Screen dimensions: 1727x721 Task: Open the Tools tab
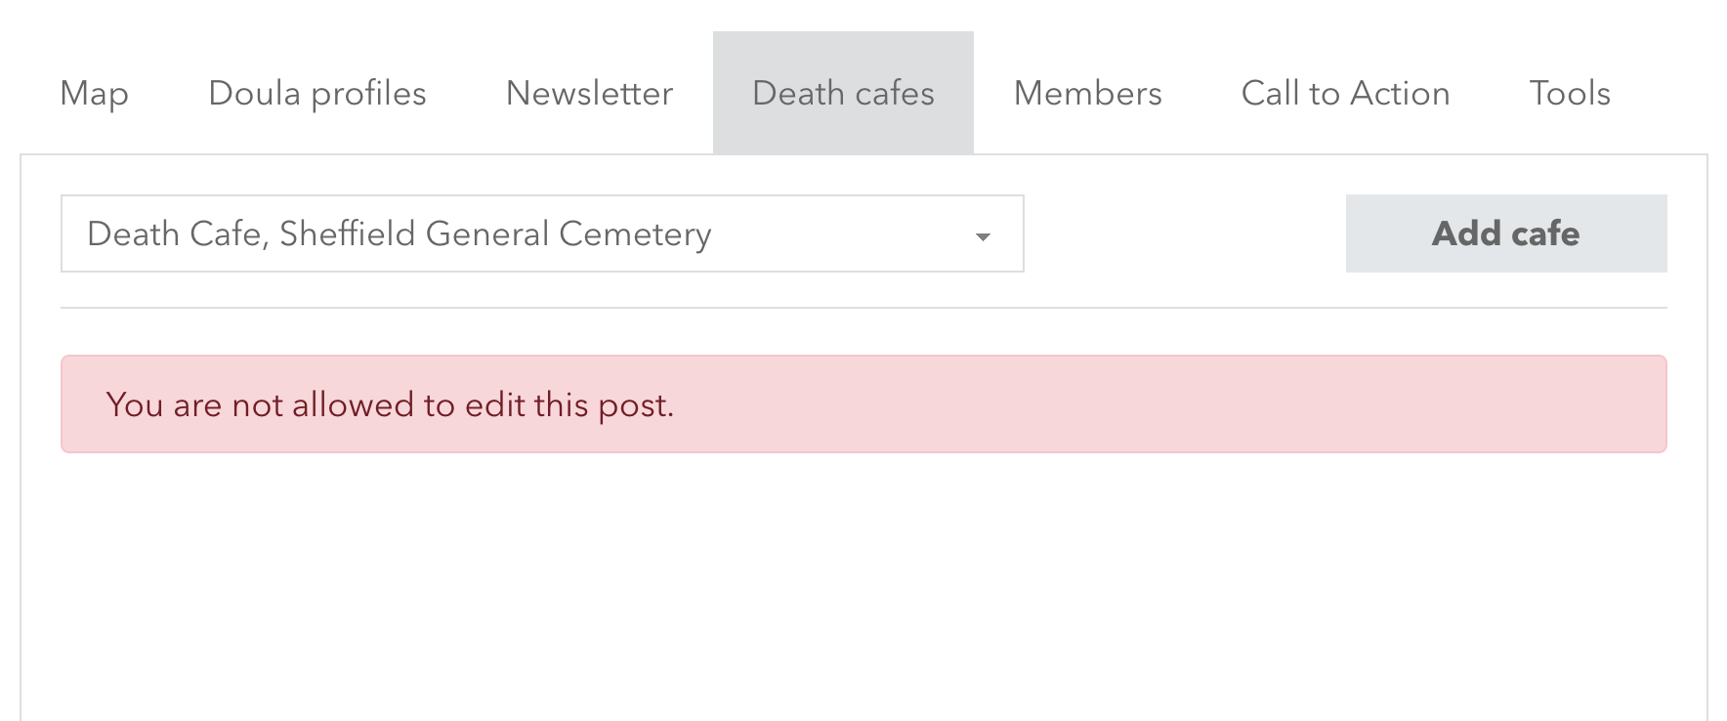click(1569, 94)
